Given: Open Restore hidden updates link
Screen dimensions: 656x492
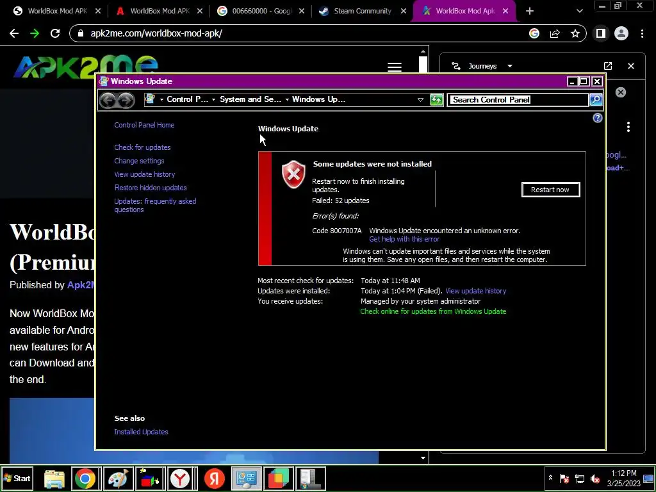Looking at the screenshot, I should [151, 188].
